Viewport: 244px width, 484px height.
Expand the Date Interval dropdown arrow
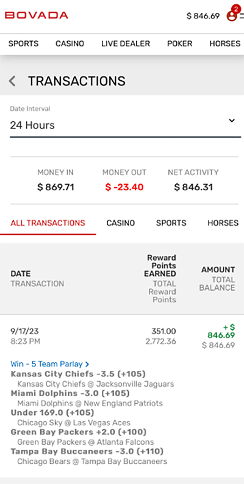point(232,121)
